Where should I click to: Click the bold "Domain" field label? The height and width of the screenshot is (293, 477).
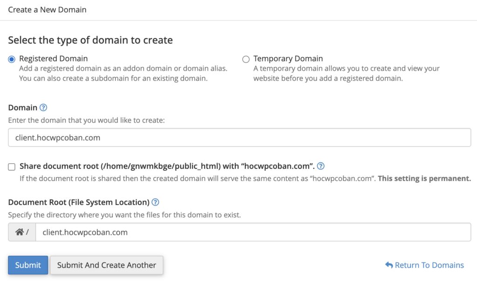(x=23, y=107)
